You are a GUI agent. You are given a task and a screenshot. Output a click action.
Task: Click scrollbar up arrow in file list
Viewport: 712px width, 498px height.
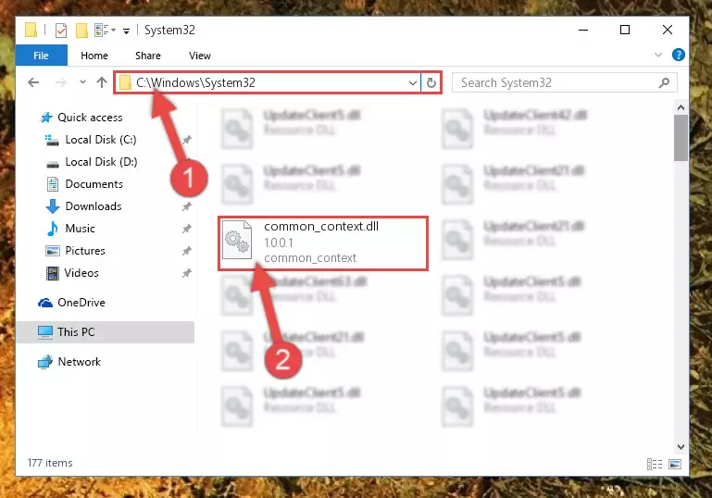point(681,107)
